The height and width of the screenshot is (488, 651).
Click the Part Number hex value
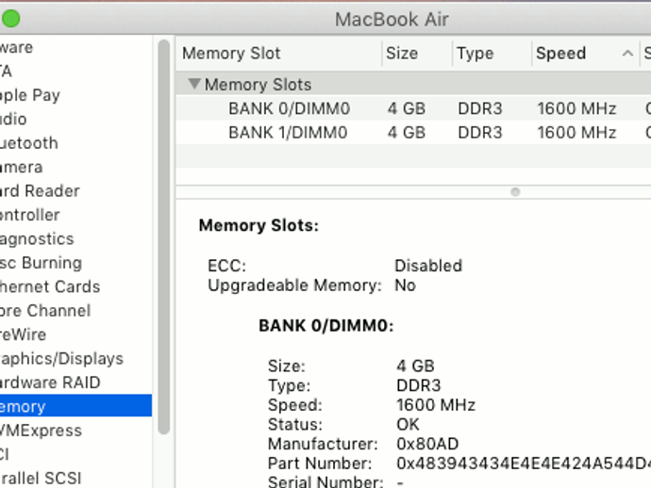click(523, 464)
